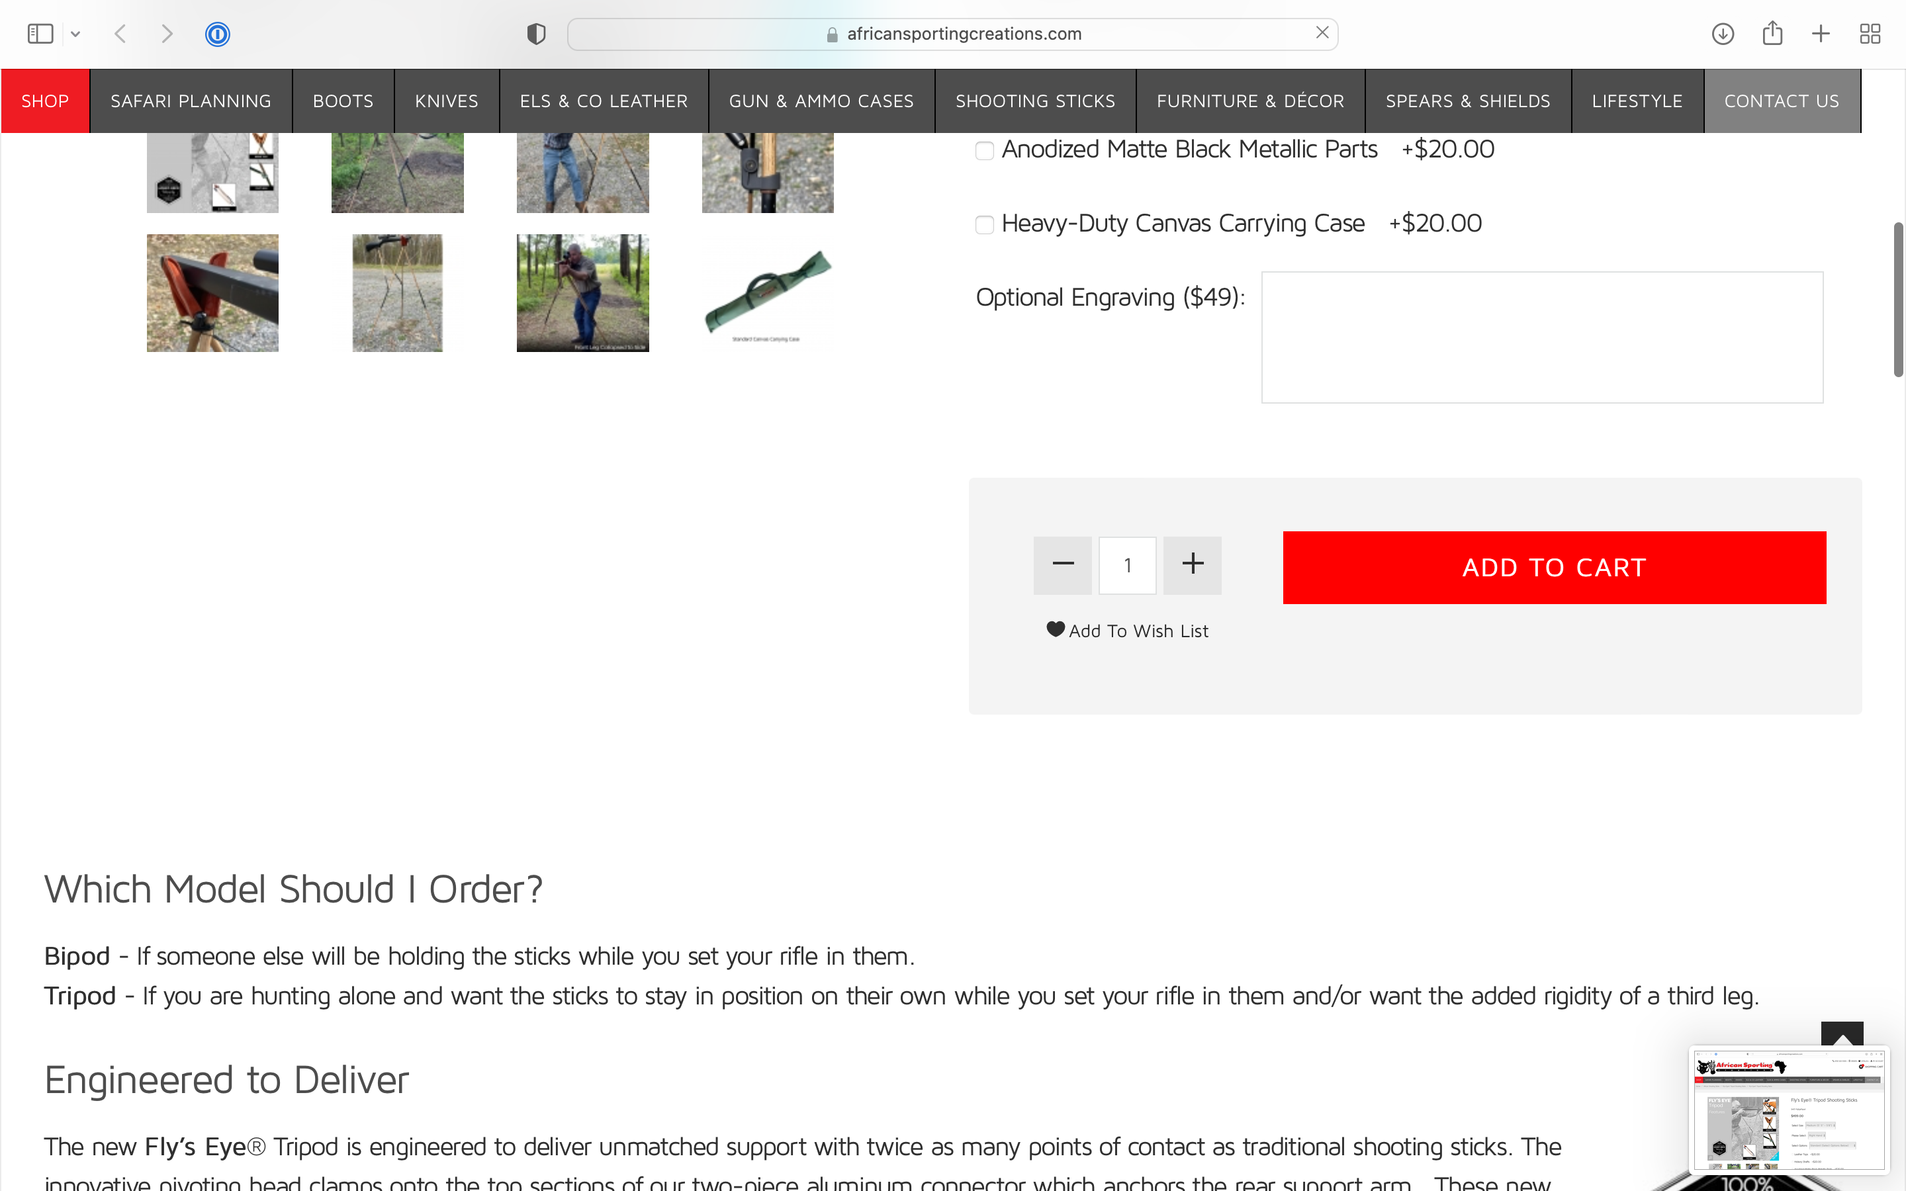Screen dimensions: 1906x1191
Task: Click the ADD TO CART button
Action: click(1554, 567)
